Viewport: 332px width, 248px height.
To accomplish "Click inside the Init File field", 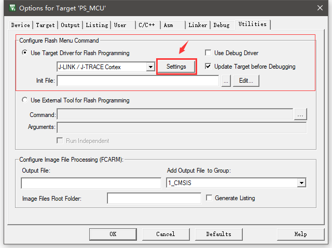I will click(138, 81).
